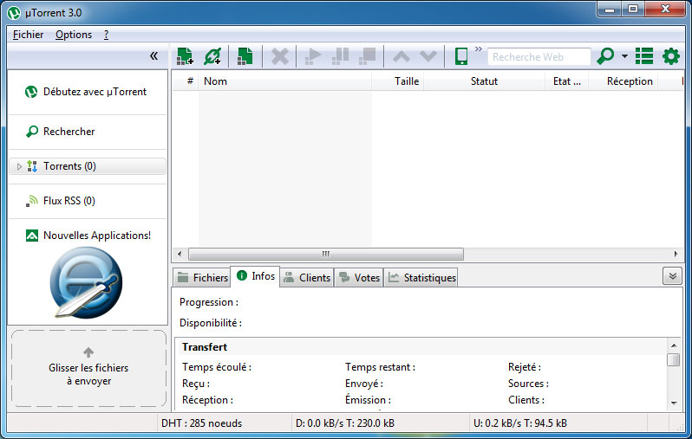Viewport: 692px width, 439px height.
Task: Click the Remove torrent X icon
Action: [x=280, y=56]
